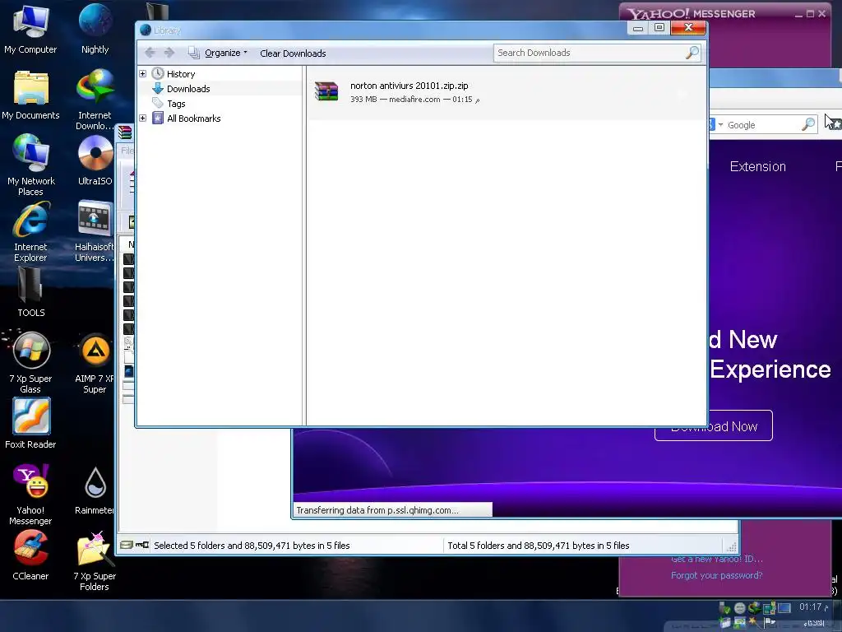Image resolution: width=842 pixels, height=632 pixels.
Task: Launch the Yahoo! Messenger desktop icon
Action: [x=30, y=495]
